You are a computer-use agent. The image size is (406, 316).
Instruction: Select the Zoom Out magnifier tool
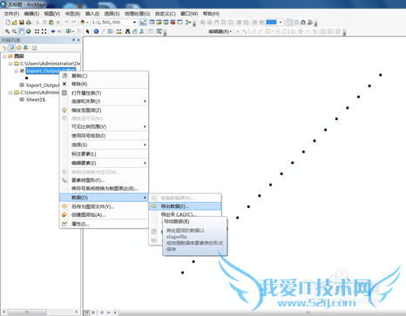pos(14,31)
